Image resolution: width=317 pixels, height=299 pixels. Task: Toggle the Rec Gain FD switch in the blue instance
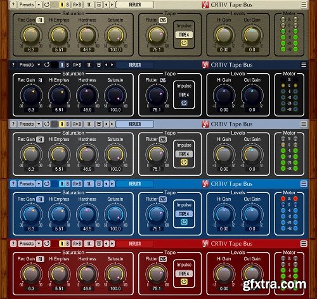pyautogui.click(x=40, y=199)
